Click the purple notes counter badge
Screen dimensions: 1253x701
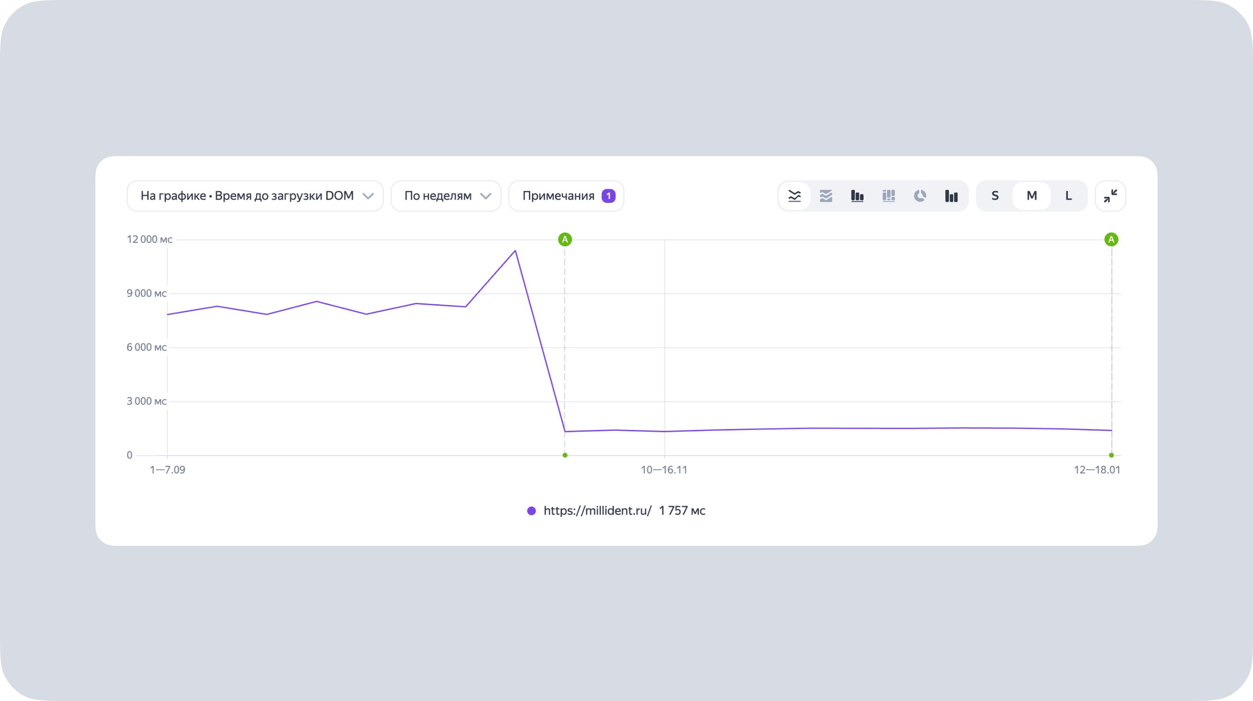click(608, 196)
